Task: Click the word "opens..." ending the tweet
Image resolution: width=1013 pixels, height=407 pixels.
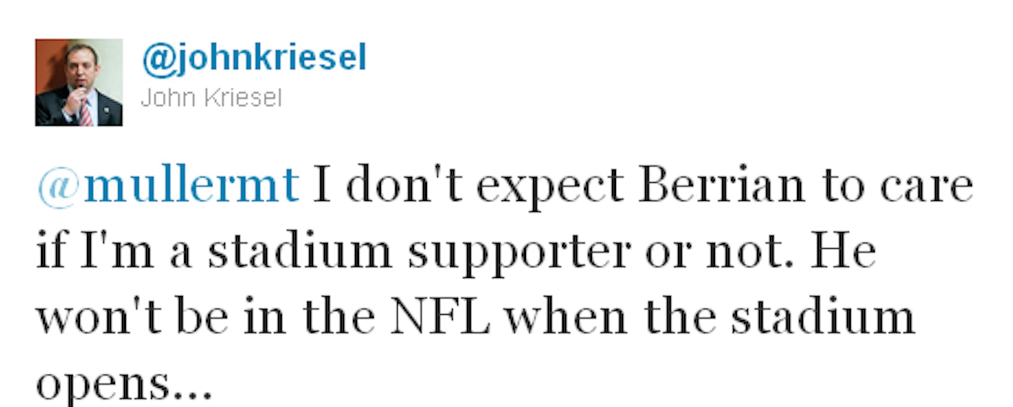Action: pyautogui.click(x=124, y=384)
